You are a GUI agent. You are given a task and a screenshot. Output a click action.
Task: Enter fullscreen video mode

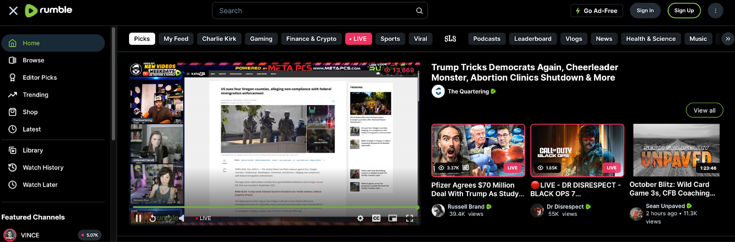pyautogui.click(x=409, y=218)
